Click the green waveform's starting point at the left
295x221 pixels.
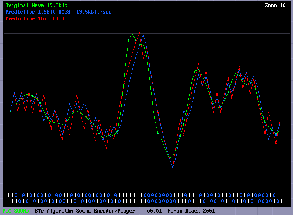coord(10,111)
